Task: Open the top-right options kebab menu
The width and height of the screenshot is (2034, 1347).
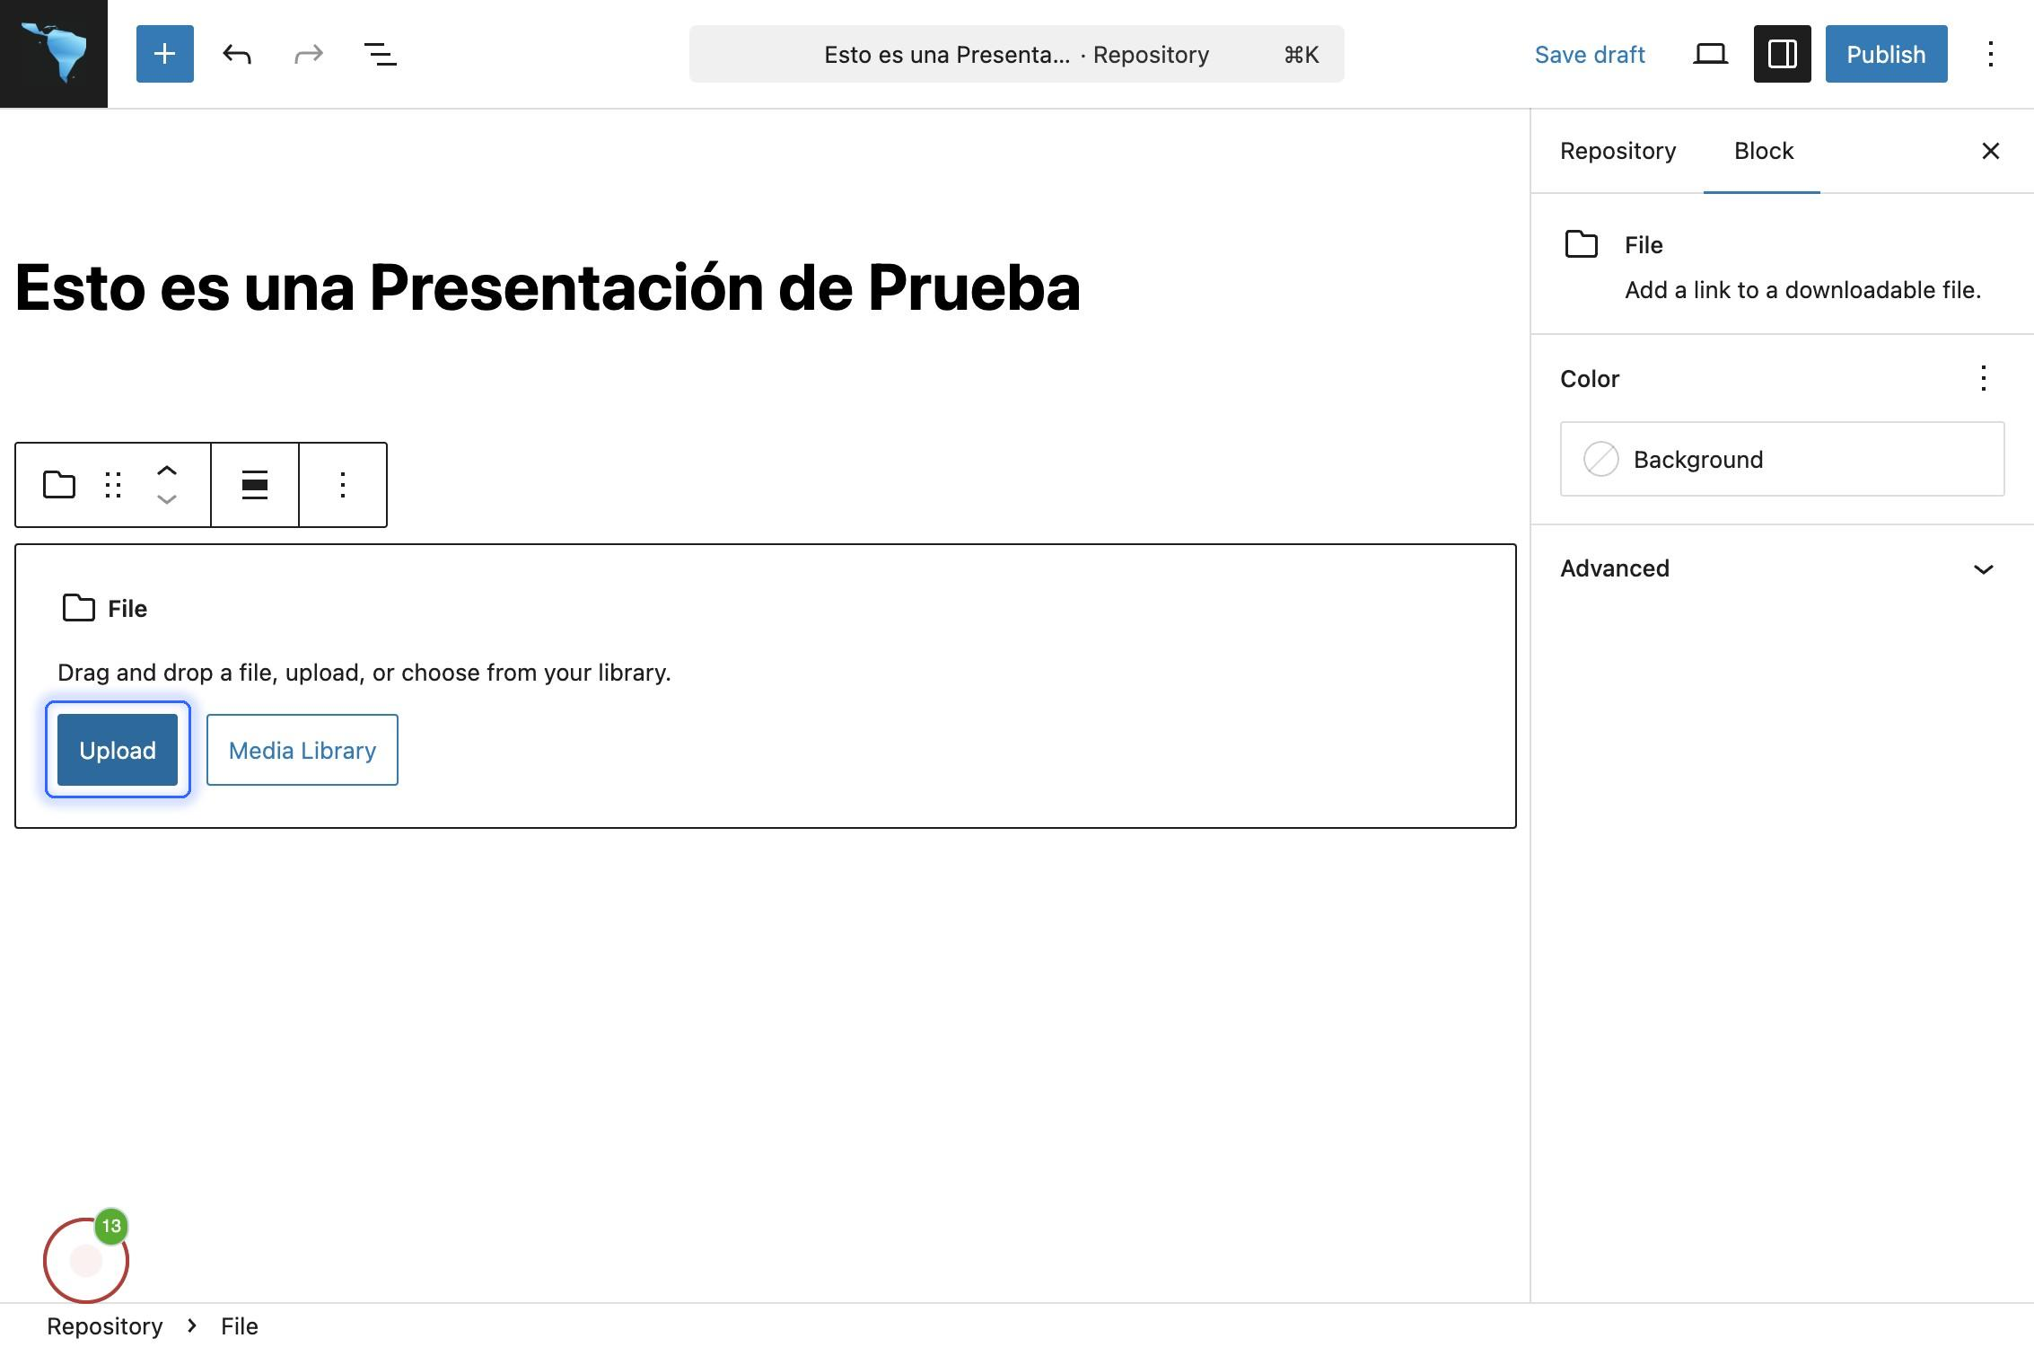Action: pos(1990,54)
